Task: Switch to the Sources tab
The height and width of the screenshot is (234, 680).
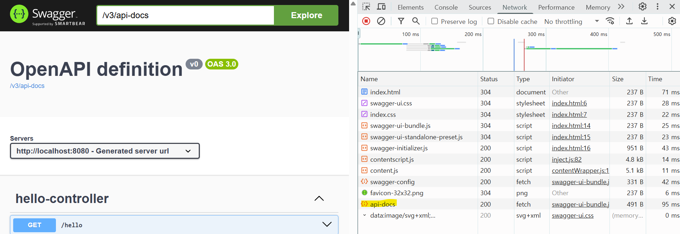Action: click(480, 7)
